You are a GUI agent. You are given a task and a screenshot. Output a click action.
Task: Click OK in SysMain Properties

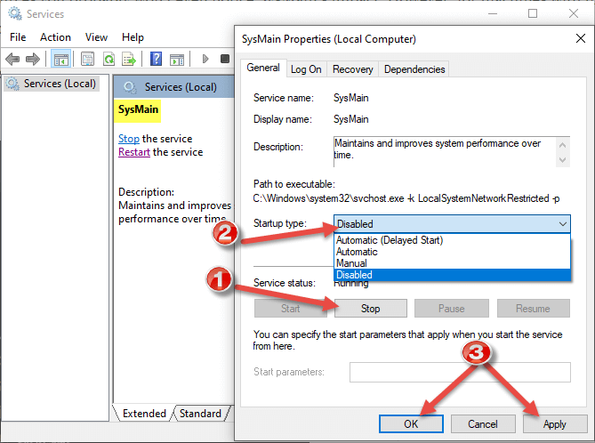click(411, 423)
